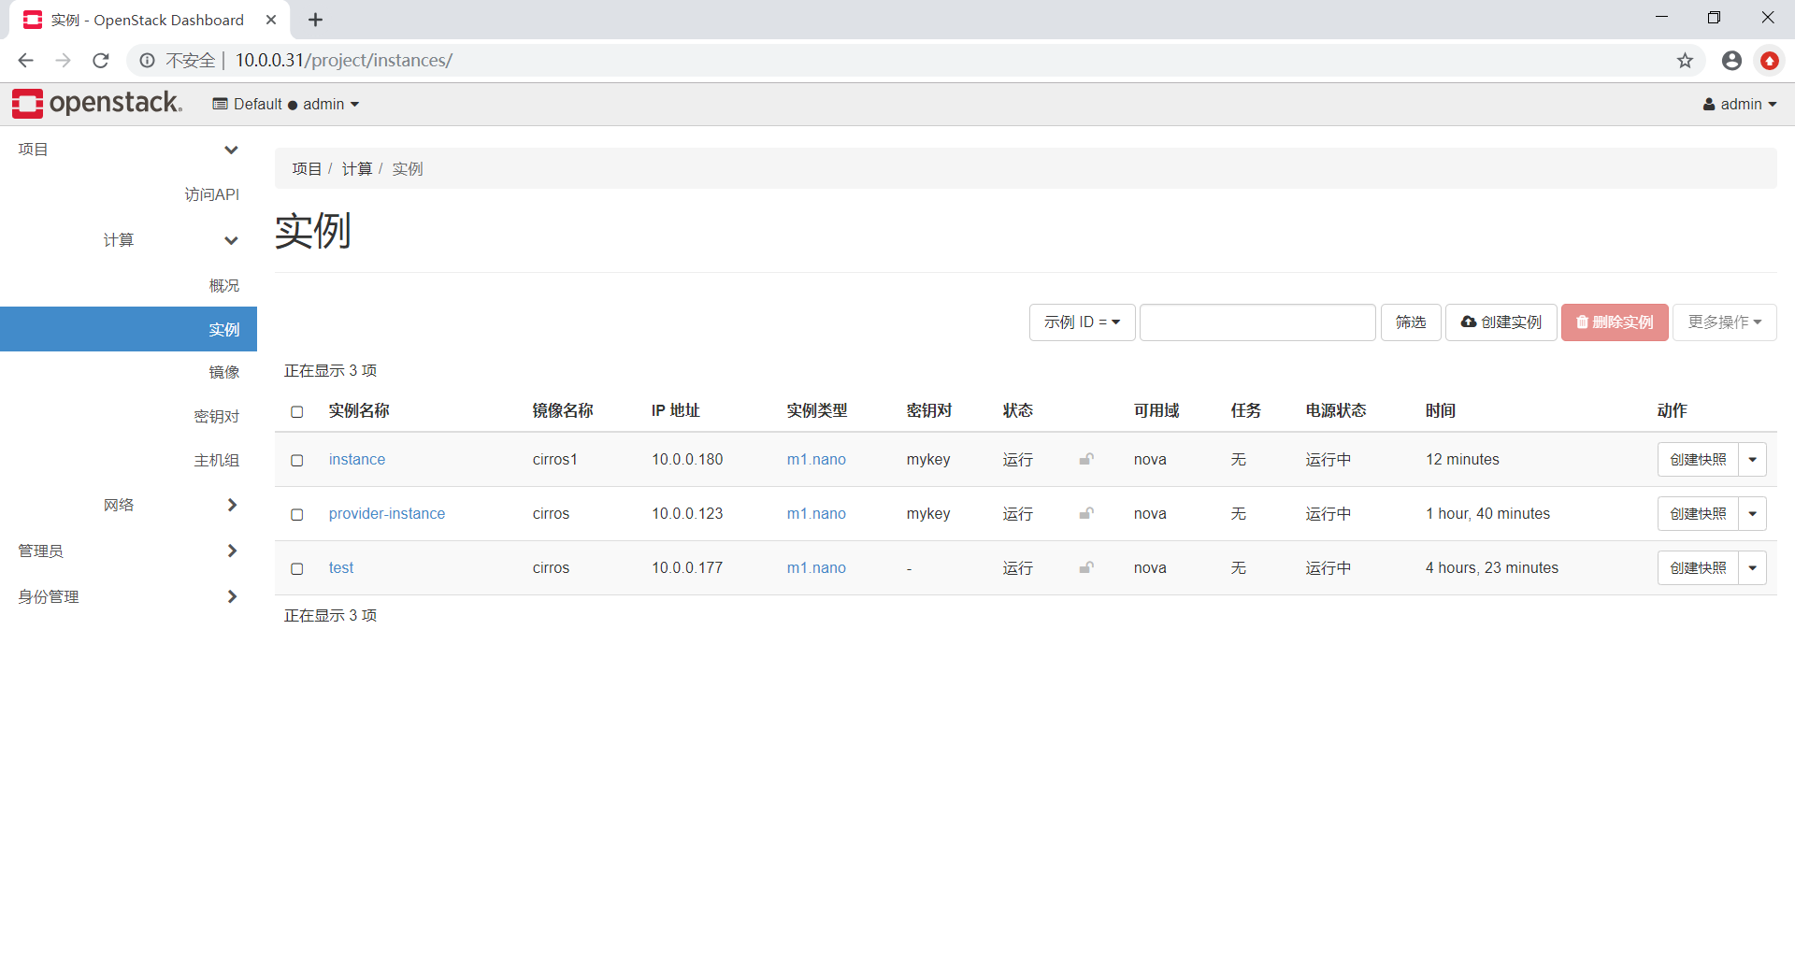This screenshot has width=1795, height=973.
Task: Click 项目 in the breadcrumb
Action: click(307, 168)
